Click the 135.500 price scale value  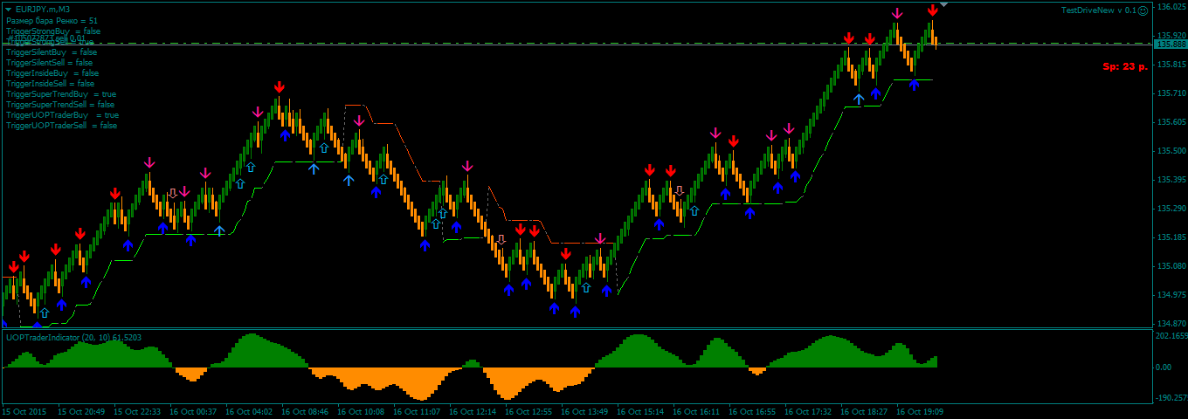1171,151
